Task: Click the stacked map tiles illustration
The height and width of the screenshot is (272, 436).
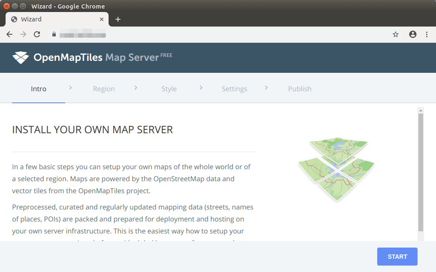Action: pos(336,169)
